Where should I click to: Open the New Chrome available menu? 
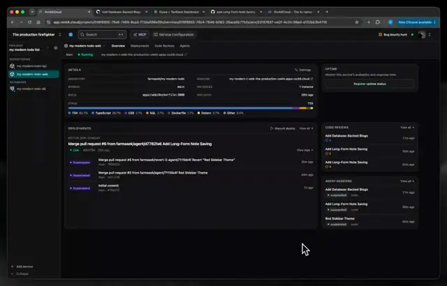click(x=417, y=22)
